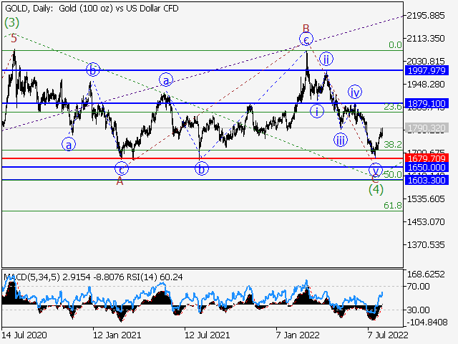Select the Fibonacci 0.0 level label
Viewport: 458px width, 344px height.
[x=395, y=45]
